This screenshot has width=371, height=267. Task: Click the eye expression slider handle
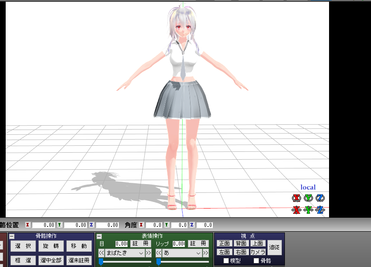[101, 261]
